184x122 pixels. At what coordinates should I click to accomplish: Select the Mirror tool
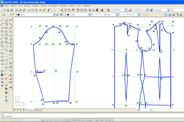pos(6,28)
